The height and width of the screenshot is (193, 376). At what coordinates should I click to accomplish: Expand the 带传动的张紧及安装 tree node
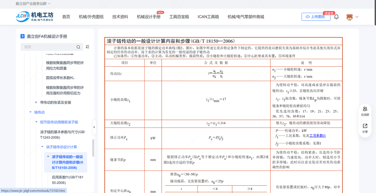36,102
